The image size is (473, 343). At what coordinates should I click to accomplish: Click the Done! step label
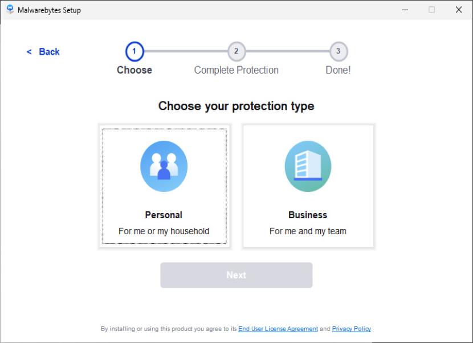point(338,70)
